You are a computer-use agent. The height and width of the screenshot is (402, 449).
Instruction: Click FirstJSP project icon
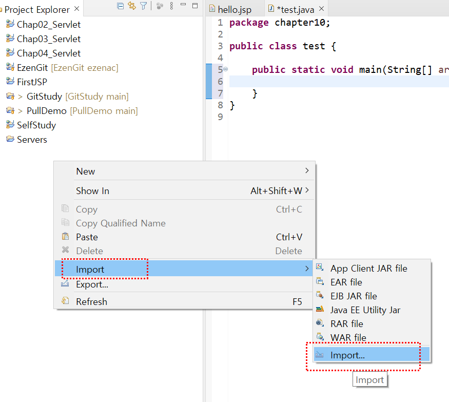[x=10, y=81]
